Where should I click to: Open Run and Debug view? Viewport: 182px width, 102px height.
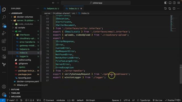tap(4, 33)
